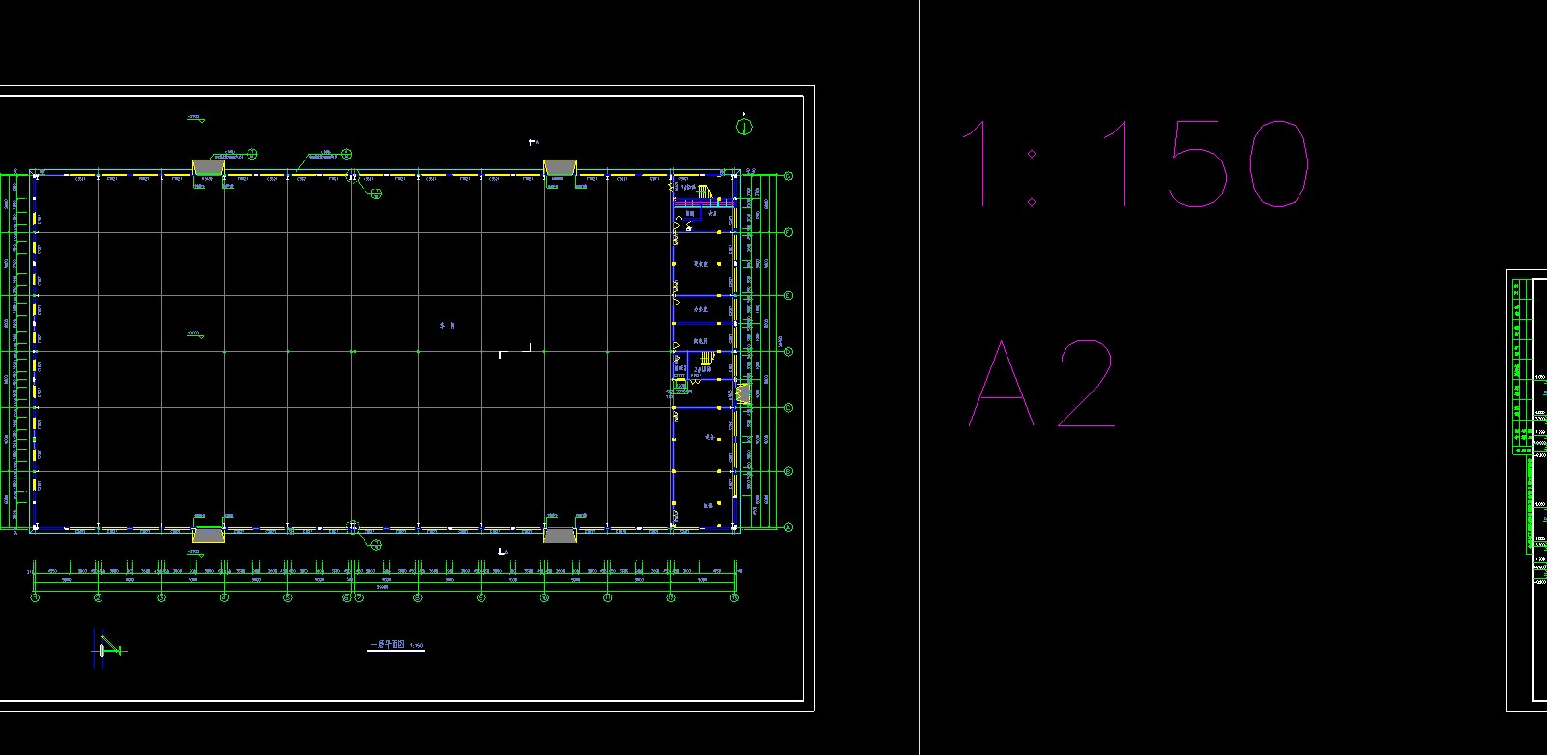1547x755 pixels.
Task: Select the partial drawing sheet at right edge
Action: (1528, 488)
